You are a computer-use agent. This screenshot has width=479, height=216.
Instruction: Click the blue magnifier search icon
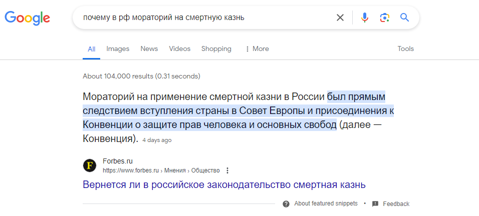click(x=404, y=17)
